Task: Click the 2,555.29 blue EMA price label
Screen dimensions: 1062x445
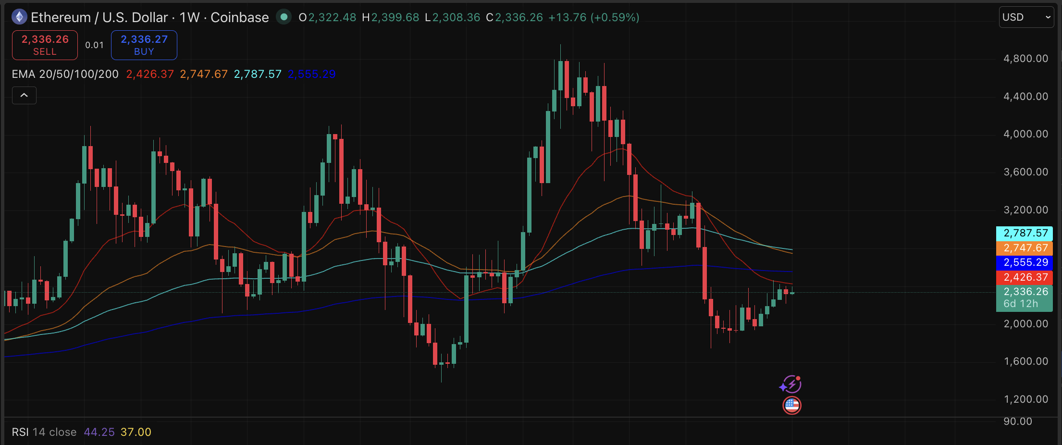Action: point(1025,262)
